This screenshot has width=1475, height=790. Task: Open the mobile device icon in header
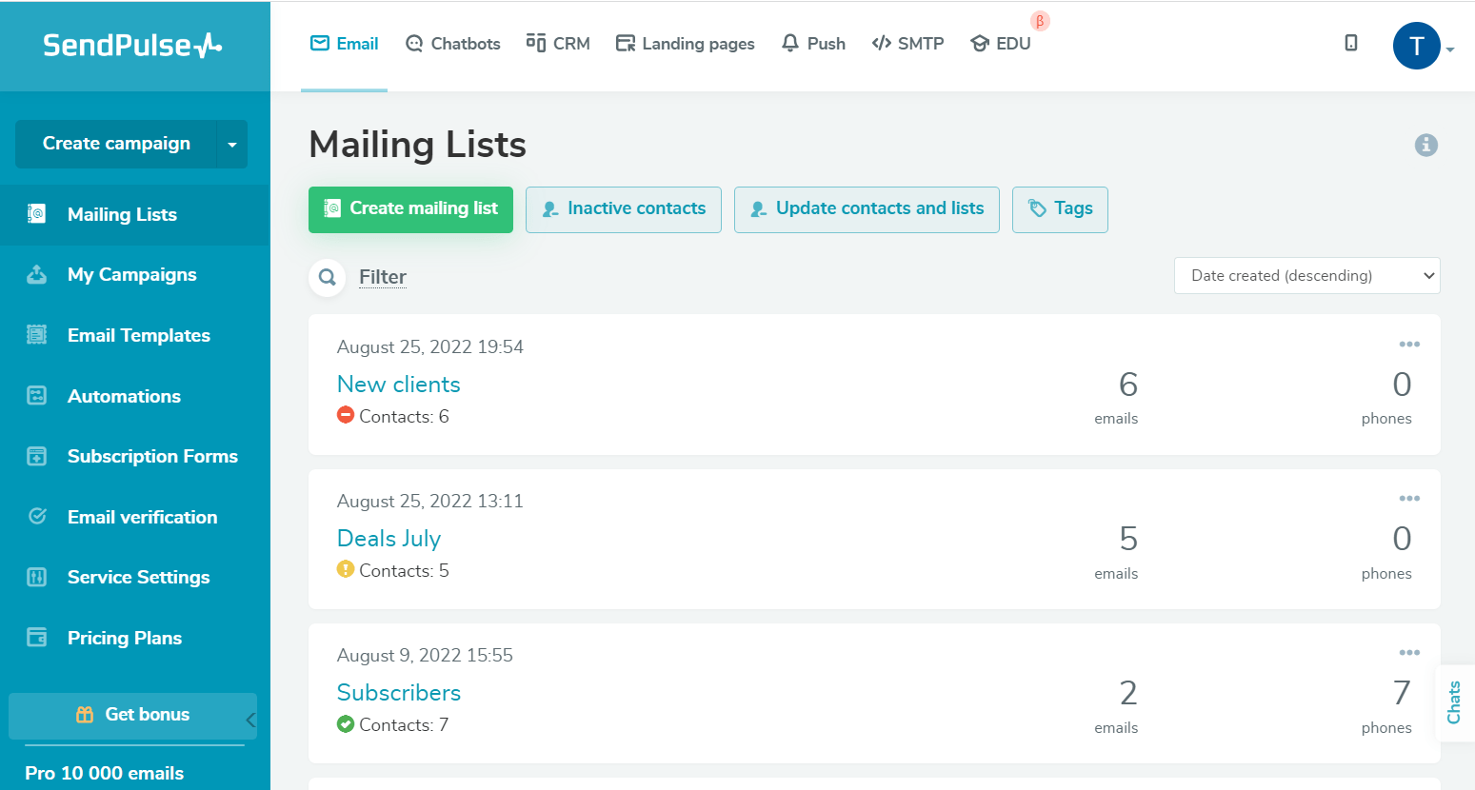click(1350, 43)
